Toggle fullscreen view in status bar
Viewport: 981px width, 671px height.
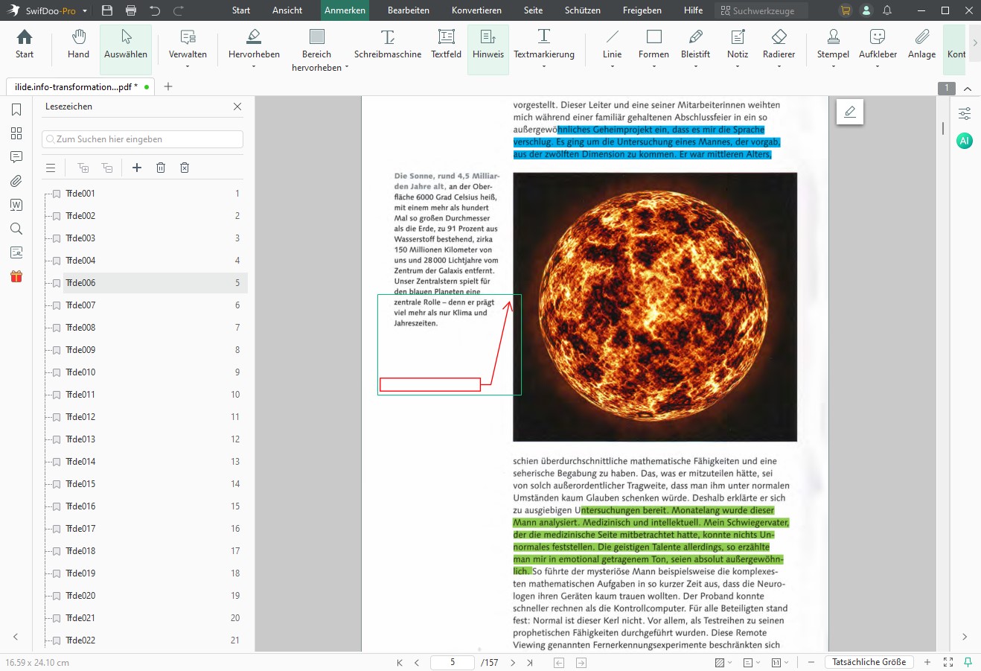coord(948,661)
